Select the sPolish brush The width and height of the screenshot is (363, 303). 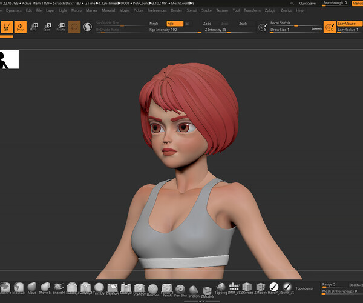[x=194, y=291]
